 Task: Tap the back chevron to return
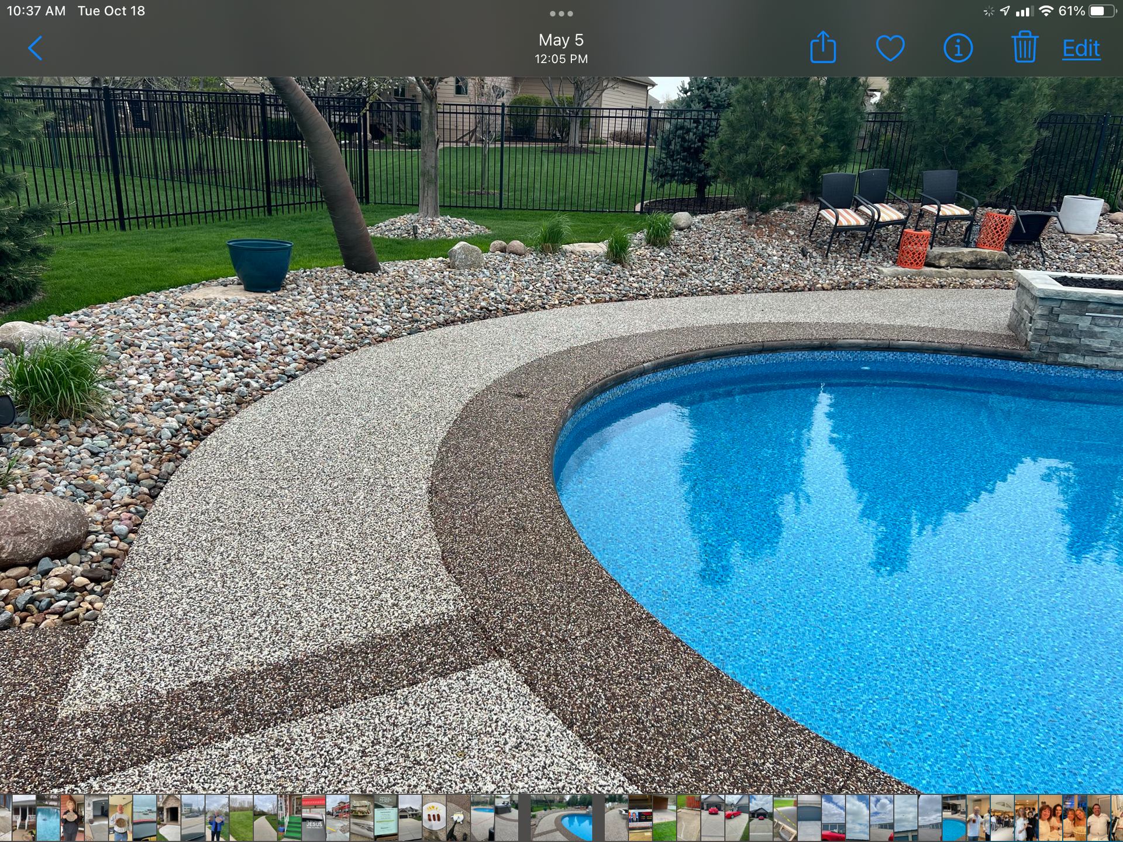click(x=35, y=49)
